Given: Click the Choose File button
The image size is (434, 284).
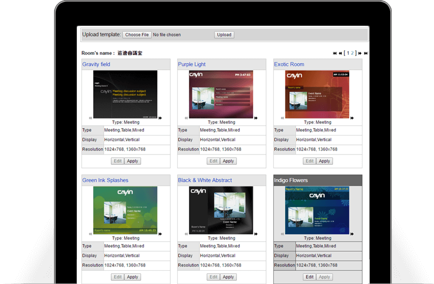Looking at the screenshot, I should (x=137, y=35).
